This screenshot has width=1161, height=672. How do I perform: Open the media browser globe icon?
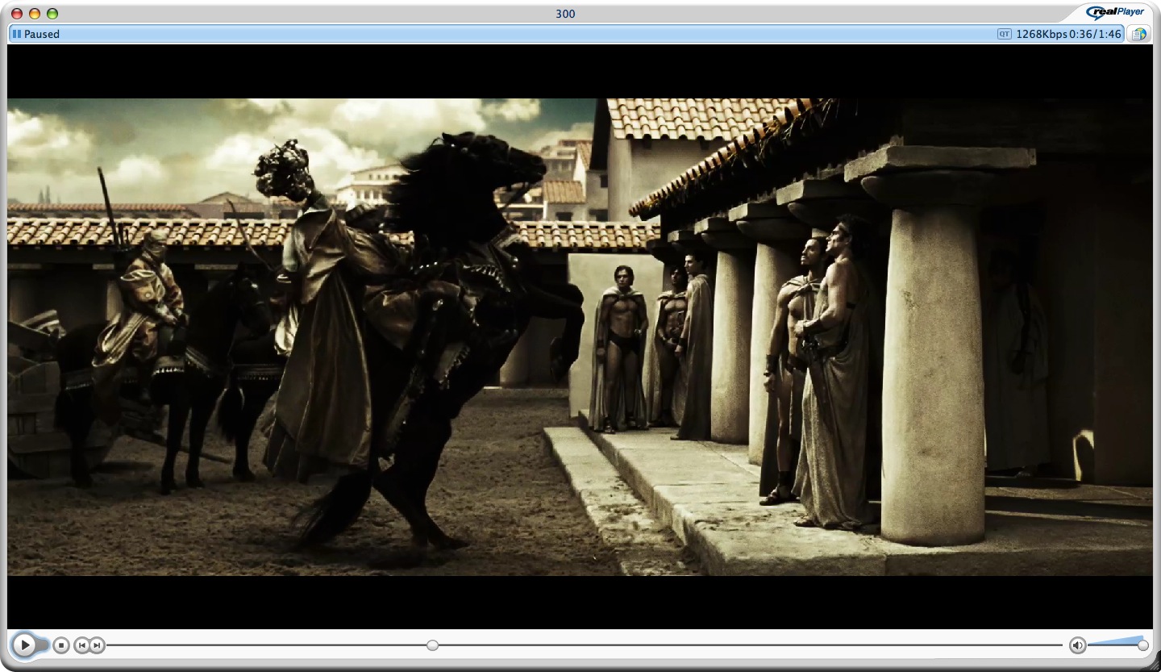coord(1138,34)
